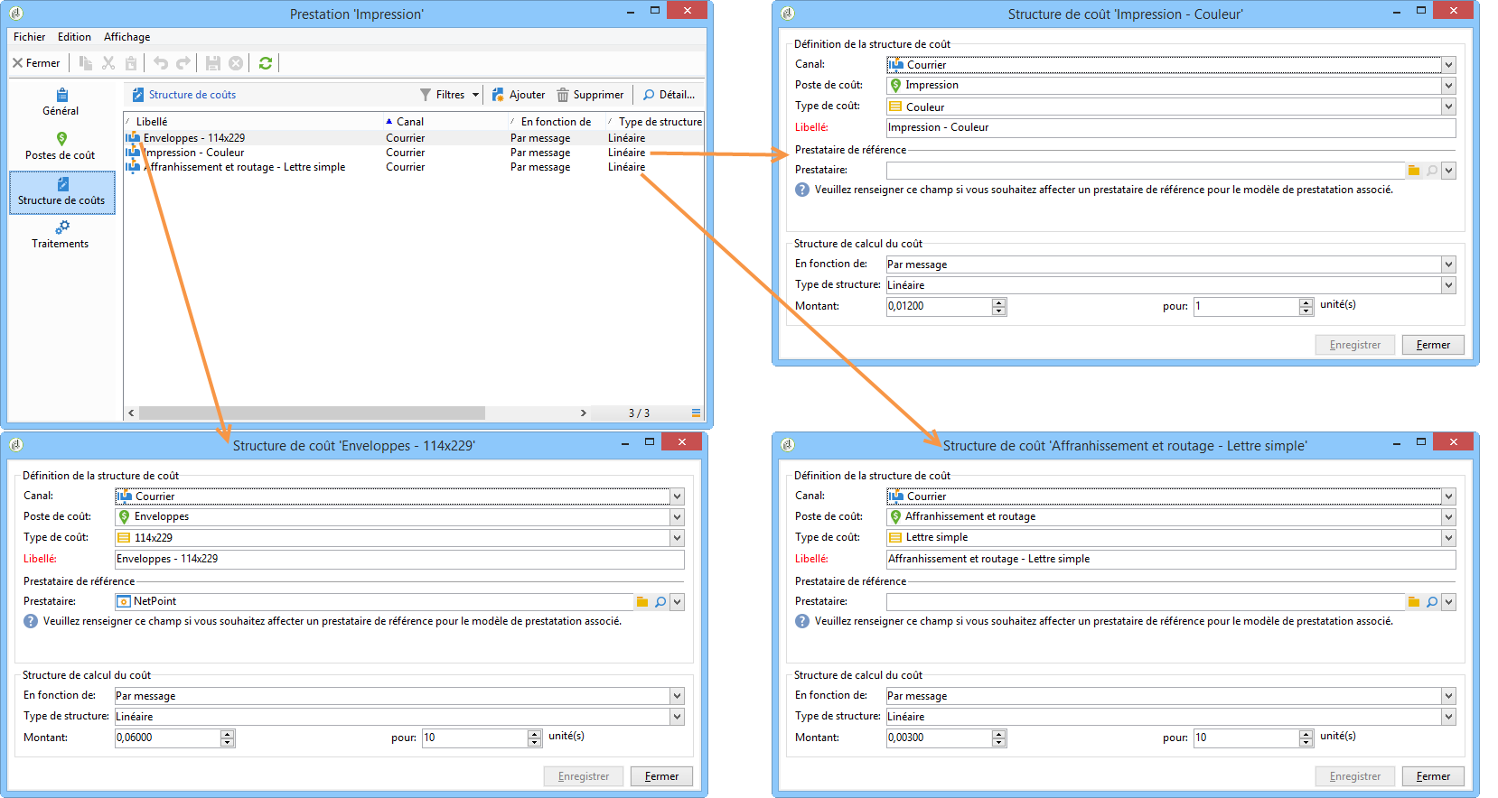Click 'pour' stepper in 'Enveloppes - 114x229' window
1498x798 pixels.
pyautogui.click(x=534, y=738)
